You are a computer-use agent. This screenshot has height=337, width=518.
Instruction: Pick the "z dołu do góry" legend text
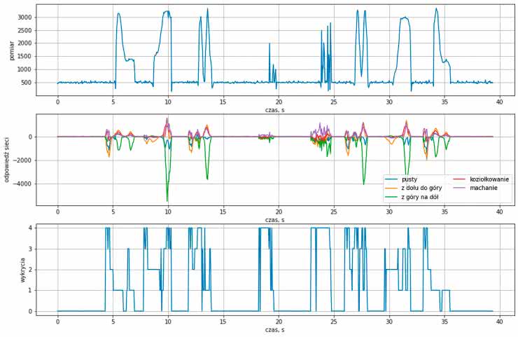pos(425,188)
